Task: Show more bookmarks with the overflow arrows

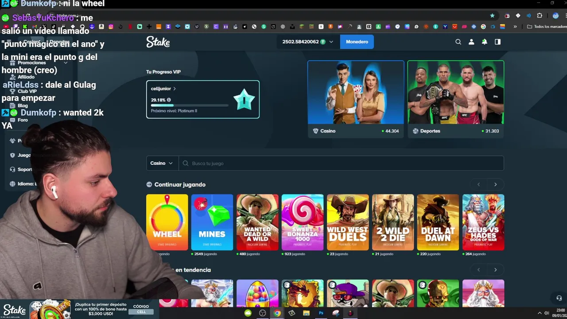Action: click(x=515, y=27)
